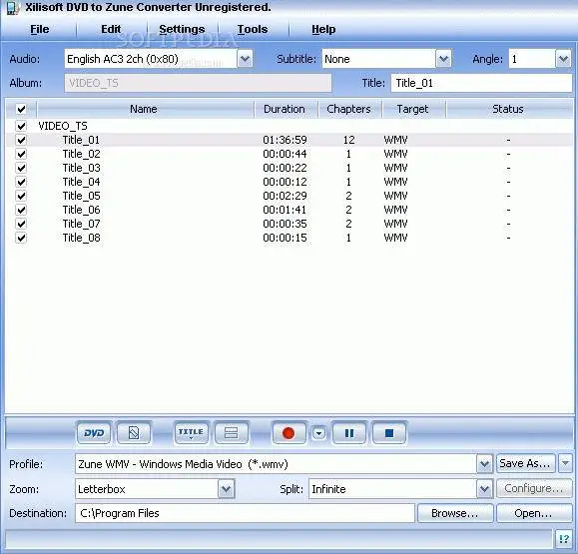Image resolution: width=578 pixels, height=554 pixels.
Task: Click the duration 00:00:44
Action: click(x=285, y=154)
